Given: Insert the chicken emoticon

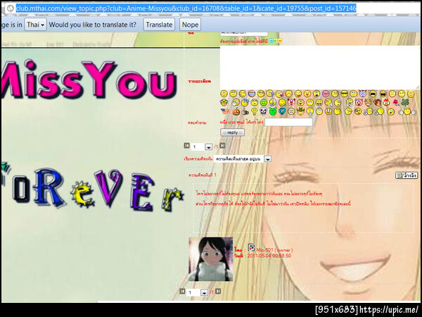Looking at the screenshot, I should coord(386,102).
